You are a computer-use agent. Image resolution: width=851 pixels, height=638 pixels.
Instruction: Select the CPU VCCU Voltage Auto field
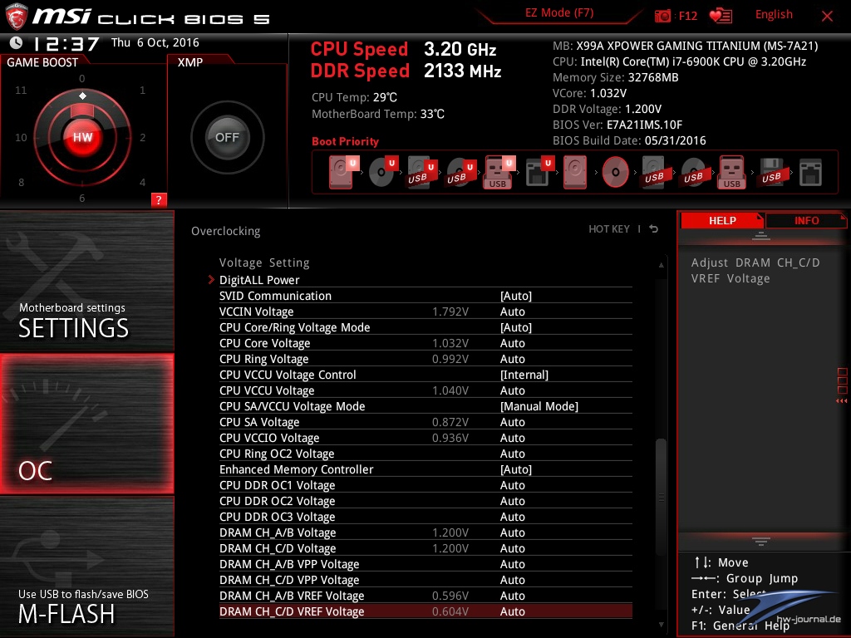coord(512,390)
